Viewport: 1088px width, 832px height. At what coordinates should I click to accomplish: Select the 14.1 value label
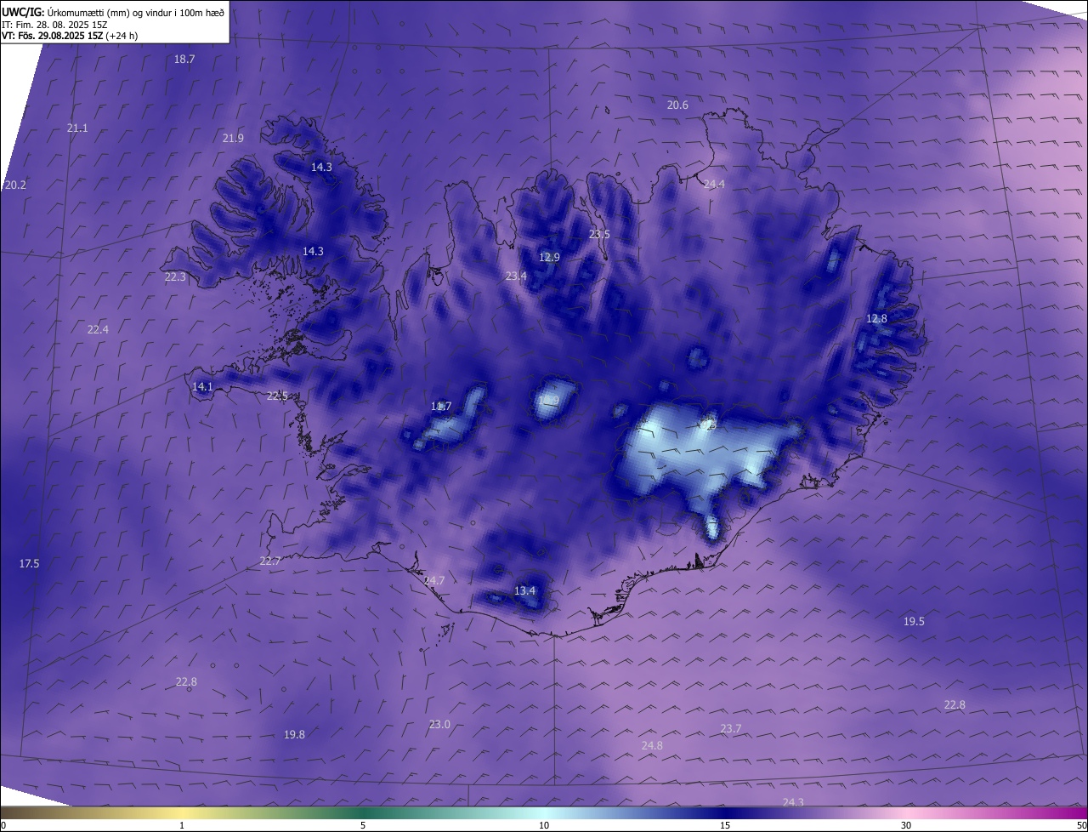[202, 386]
